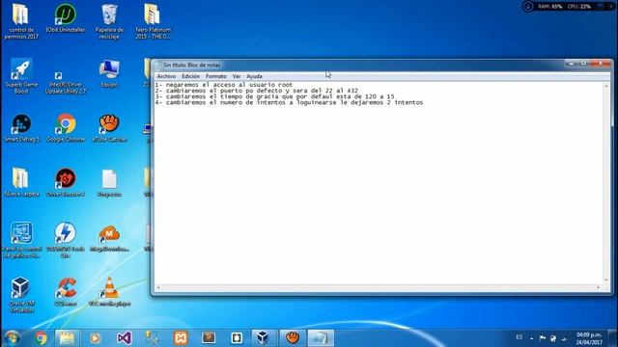Select the blank document file on desktop

pos(109,183)
